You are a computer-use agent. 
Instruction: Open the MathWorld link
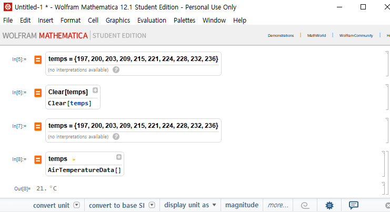316,36
